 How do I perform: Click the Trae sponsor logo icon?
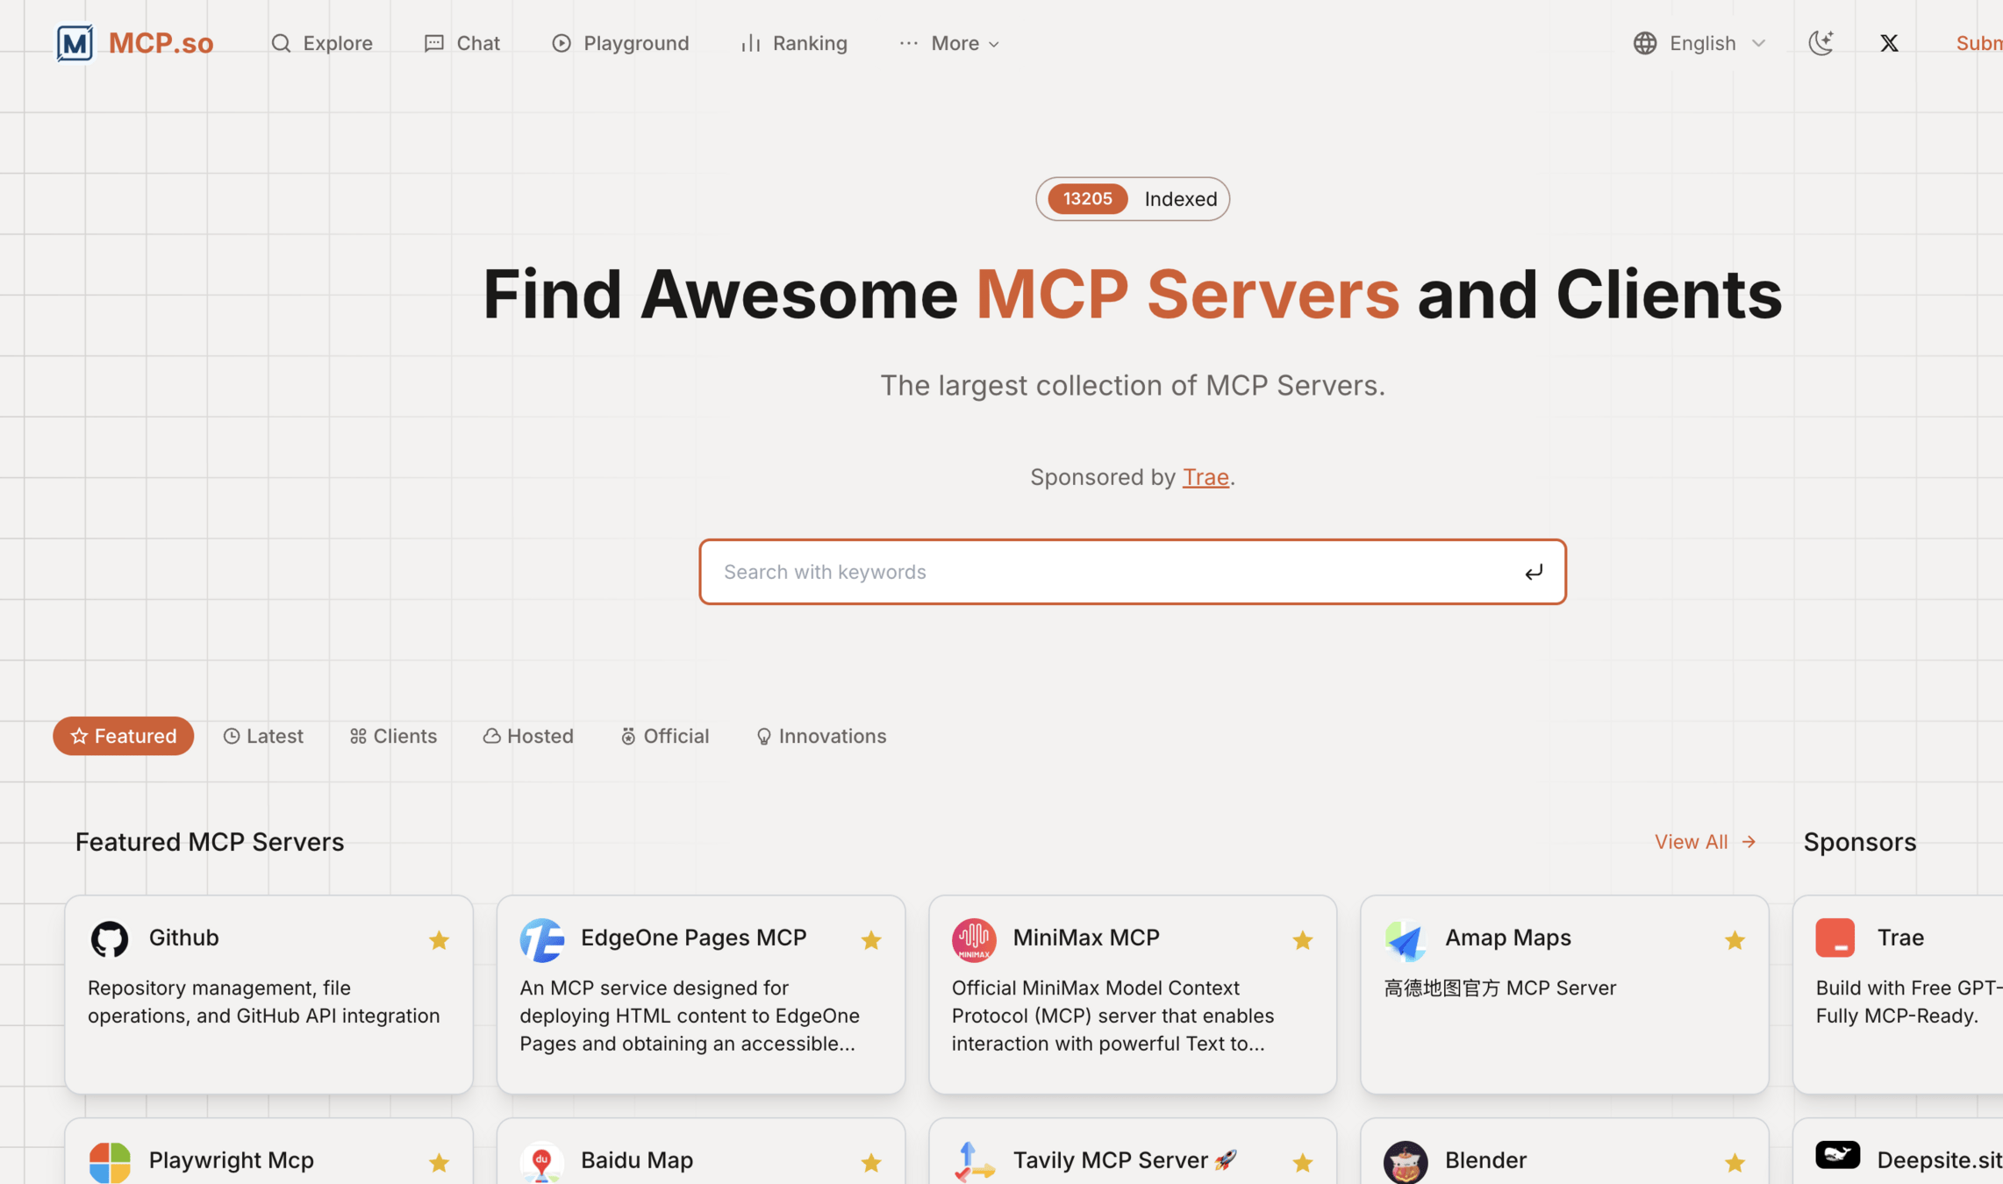pos(1835,938)
